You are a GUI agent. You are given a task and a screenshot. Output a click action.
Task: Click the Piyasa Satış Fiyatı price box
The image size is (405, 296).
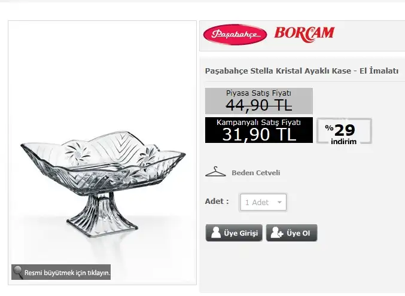pos(259,101)
